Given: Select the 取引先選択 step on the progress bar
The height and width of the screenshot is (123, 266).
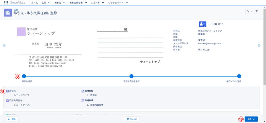Looking at the screenshot, I should (x=24, y=76).
